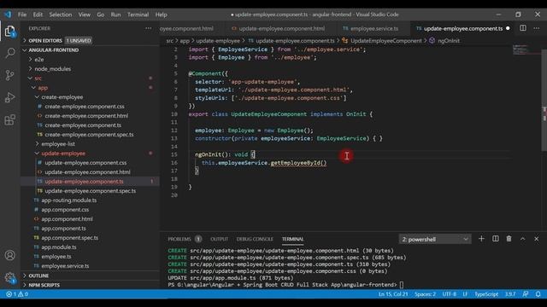Kill terminal with trash icon
Viewport: 547px width, 307px height.
pyautogui.click(x=509, y=239)
